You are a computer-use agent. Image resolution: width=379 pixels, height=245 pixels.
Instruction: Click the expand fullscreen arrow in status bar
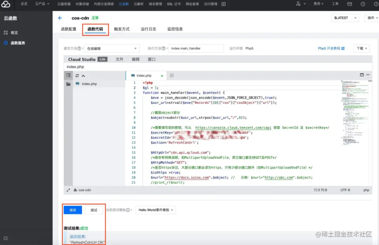pyautogui.click(x=68, y=190)
